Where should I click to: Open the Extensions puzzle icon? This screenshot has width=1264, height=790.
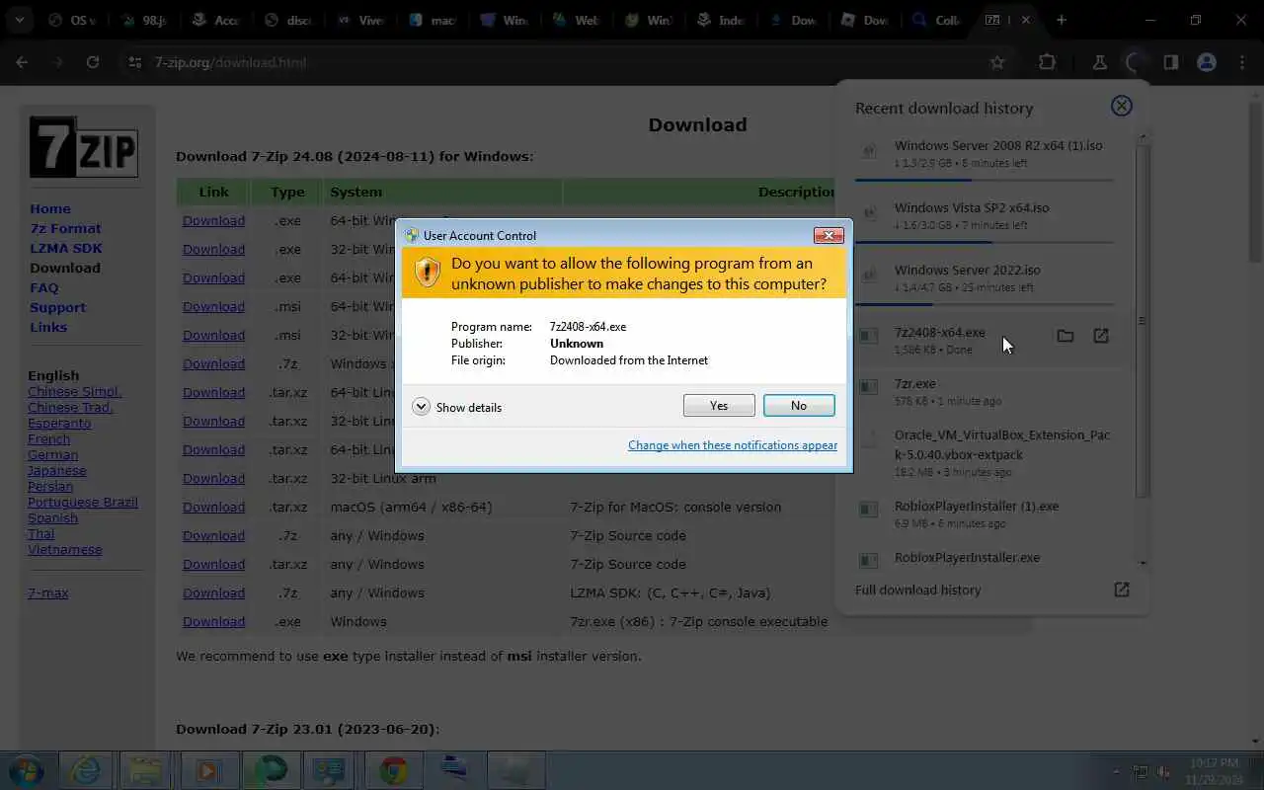1047,62
